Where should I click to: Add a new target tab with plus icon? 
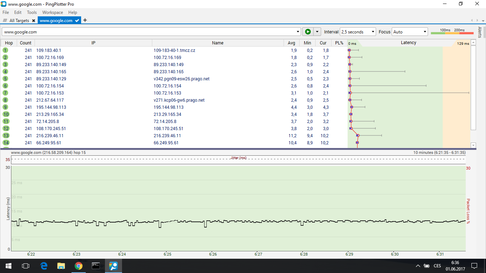click(85, 20)
